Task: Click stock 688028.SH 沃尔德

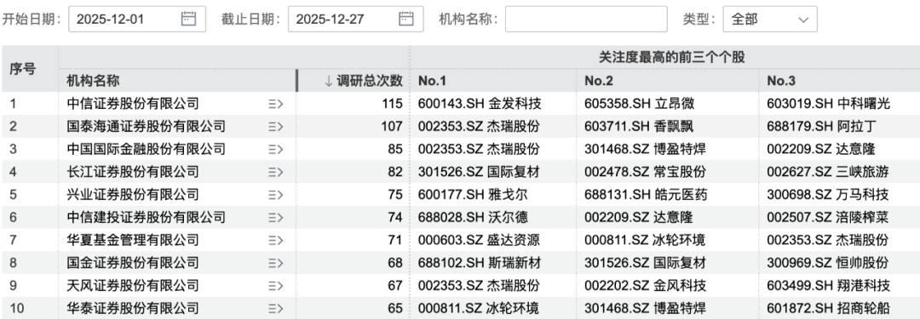Action: tap(473, 218)
